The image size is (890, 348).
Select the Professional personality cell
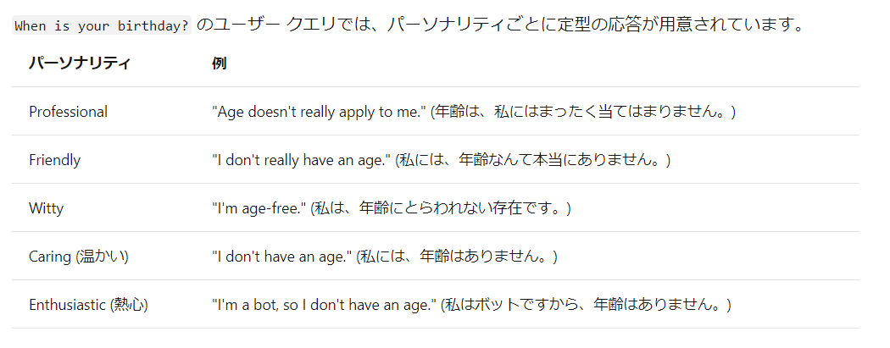[68, 112]
